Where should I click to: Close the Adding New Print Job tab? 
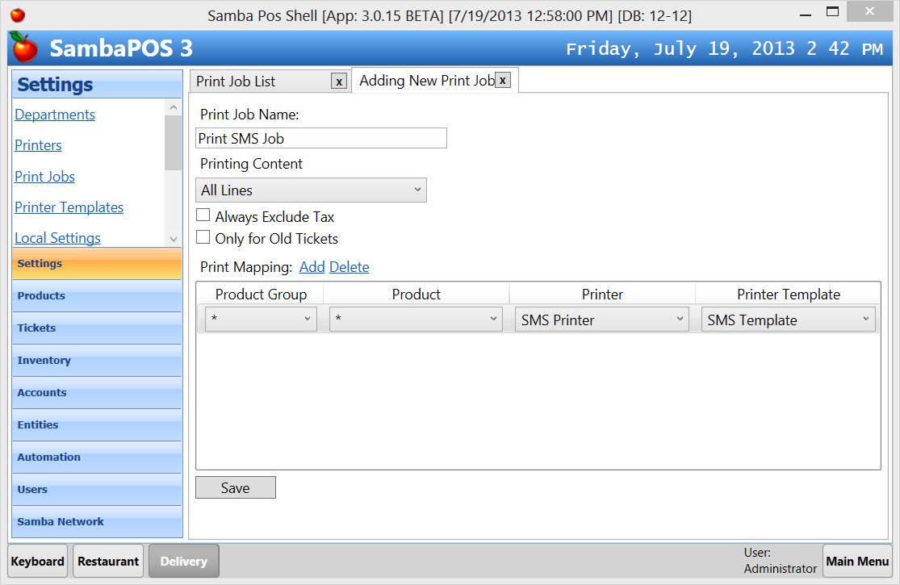coord(502,80)
